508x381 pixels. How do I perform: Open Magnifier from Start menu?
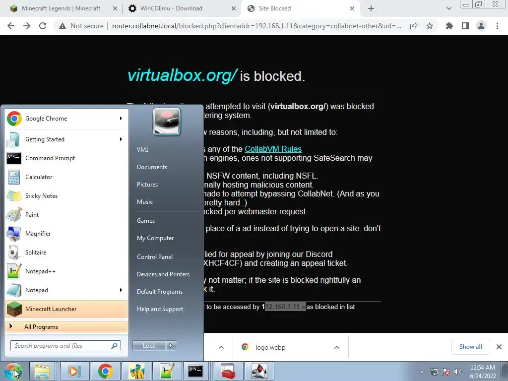click(66, 233)
